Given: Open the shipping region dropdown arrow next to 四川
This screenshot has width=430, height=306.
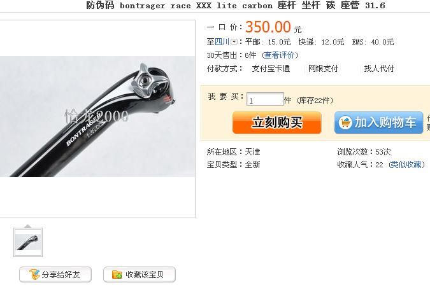Looking at the screenshot, I should click(234, 42).
